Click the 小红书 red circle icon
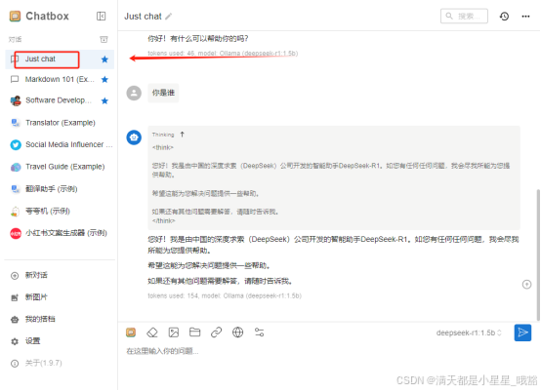The height and width of the screenshot is (391, 541). [16, 233]
